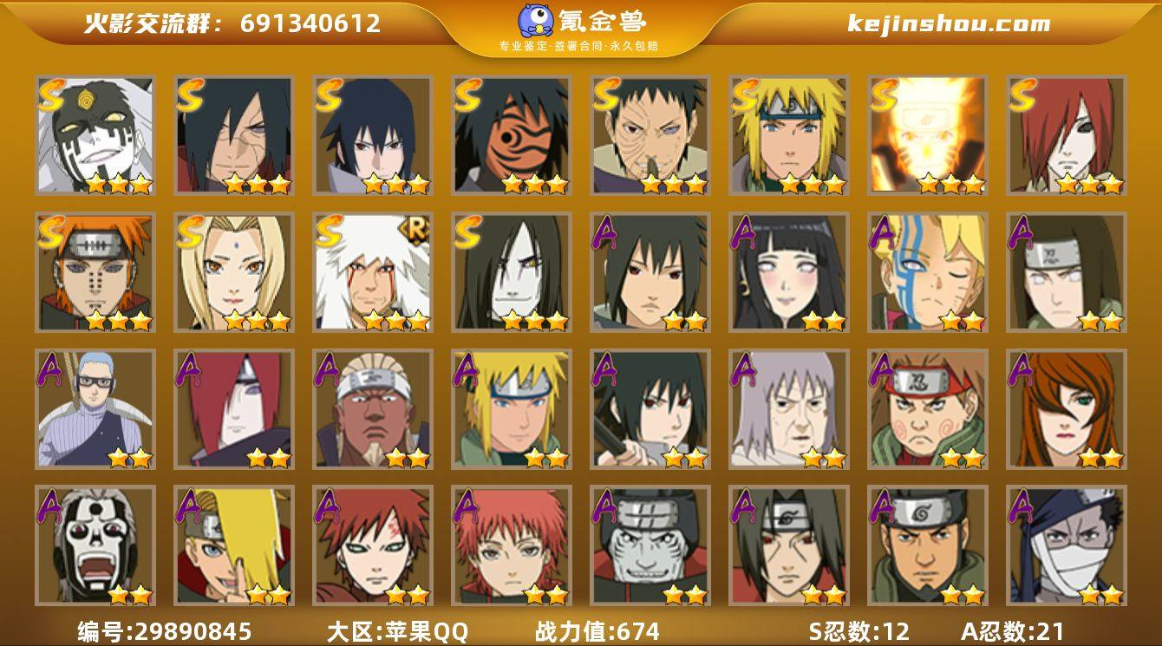This screenshot has height=646, width=1162.
Task: Choose the blonde ponytail character hiding one eye
Action: [233, 546]
